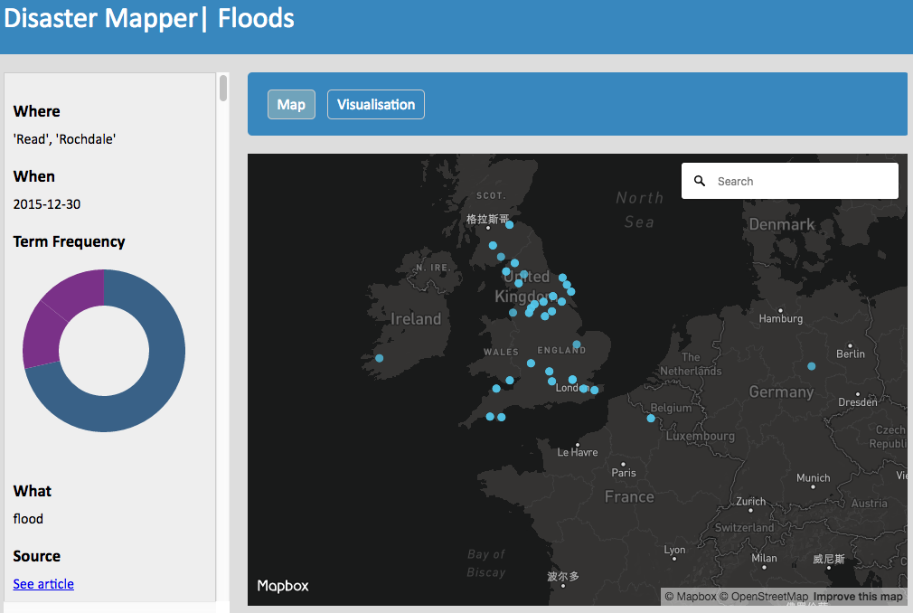
Task: Select the flood marker in Germany near Berlin
Action: 812,366
